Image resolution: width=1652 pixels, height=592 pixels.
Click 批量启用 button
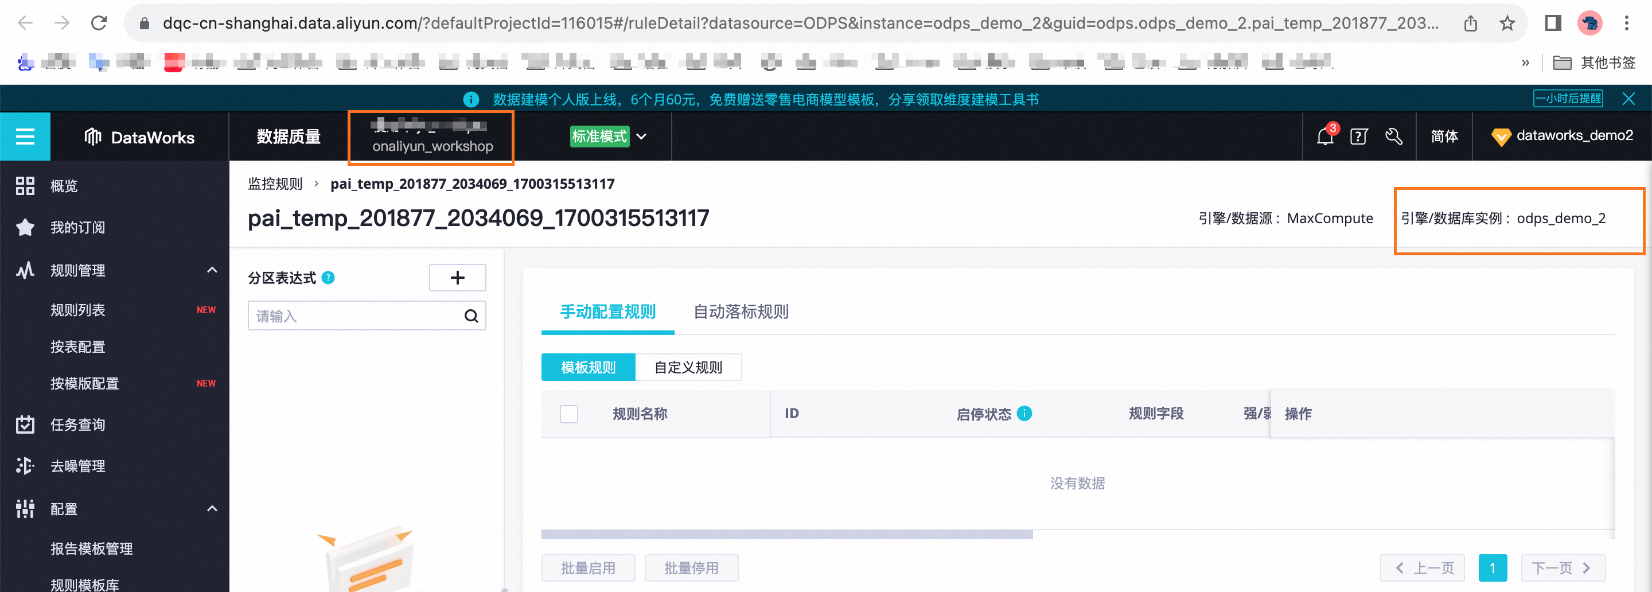click(588, 568)
